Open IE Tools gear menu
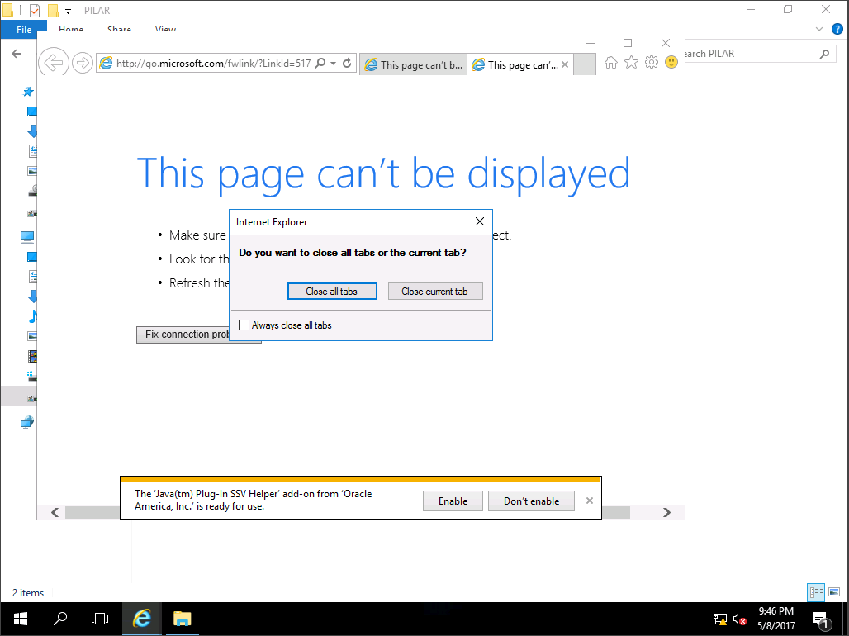Image resolution: width=849 pixels, height=636 pixels. point(652,62)
